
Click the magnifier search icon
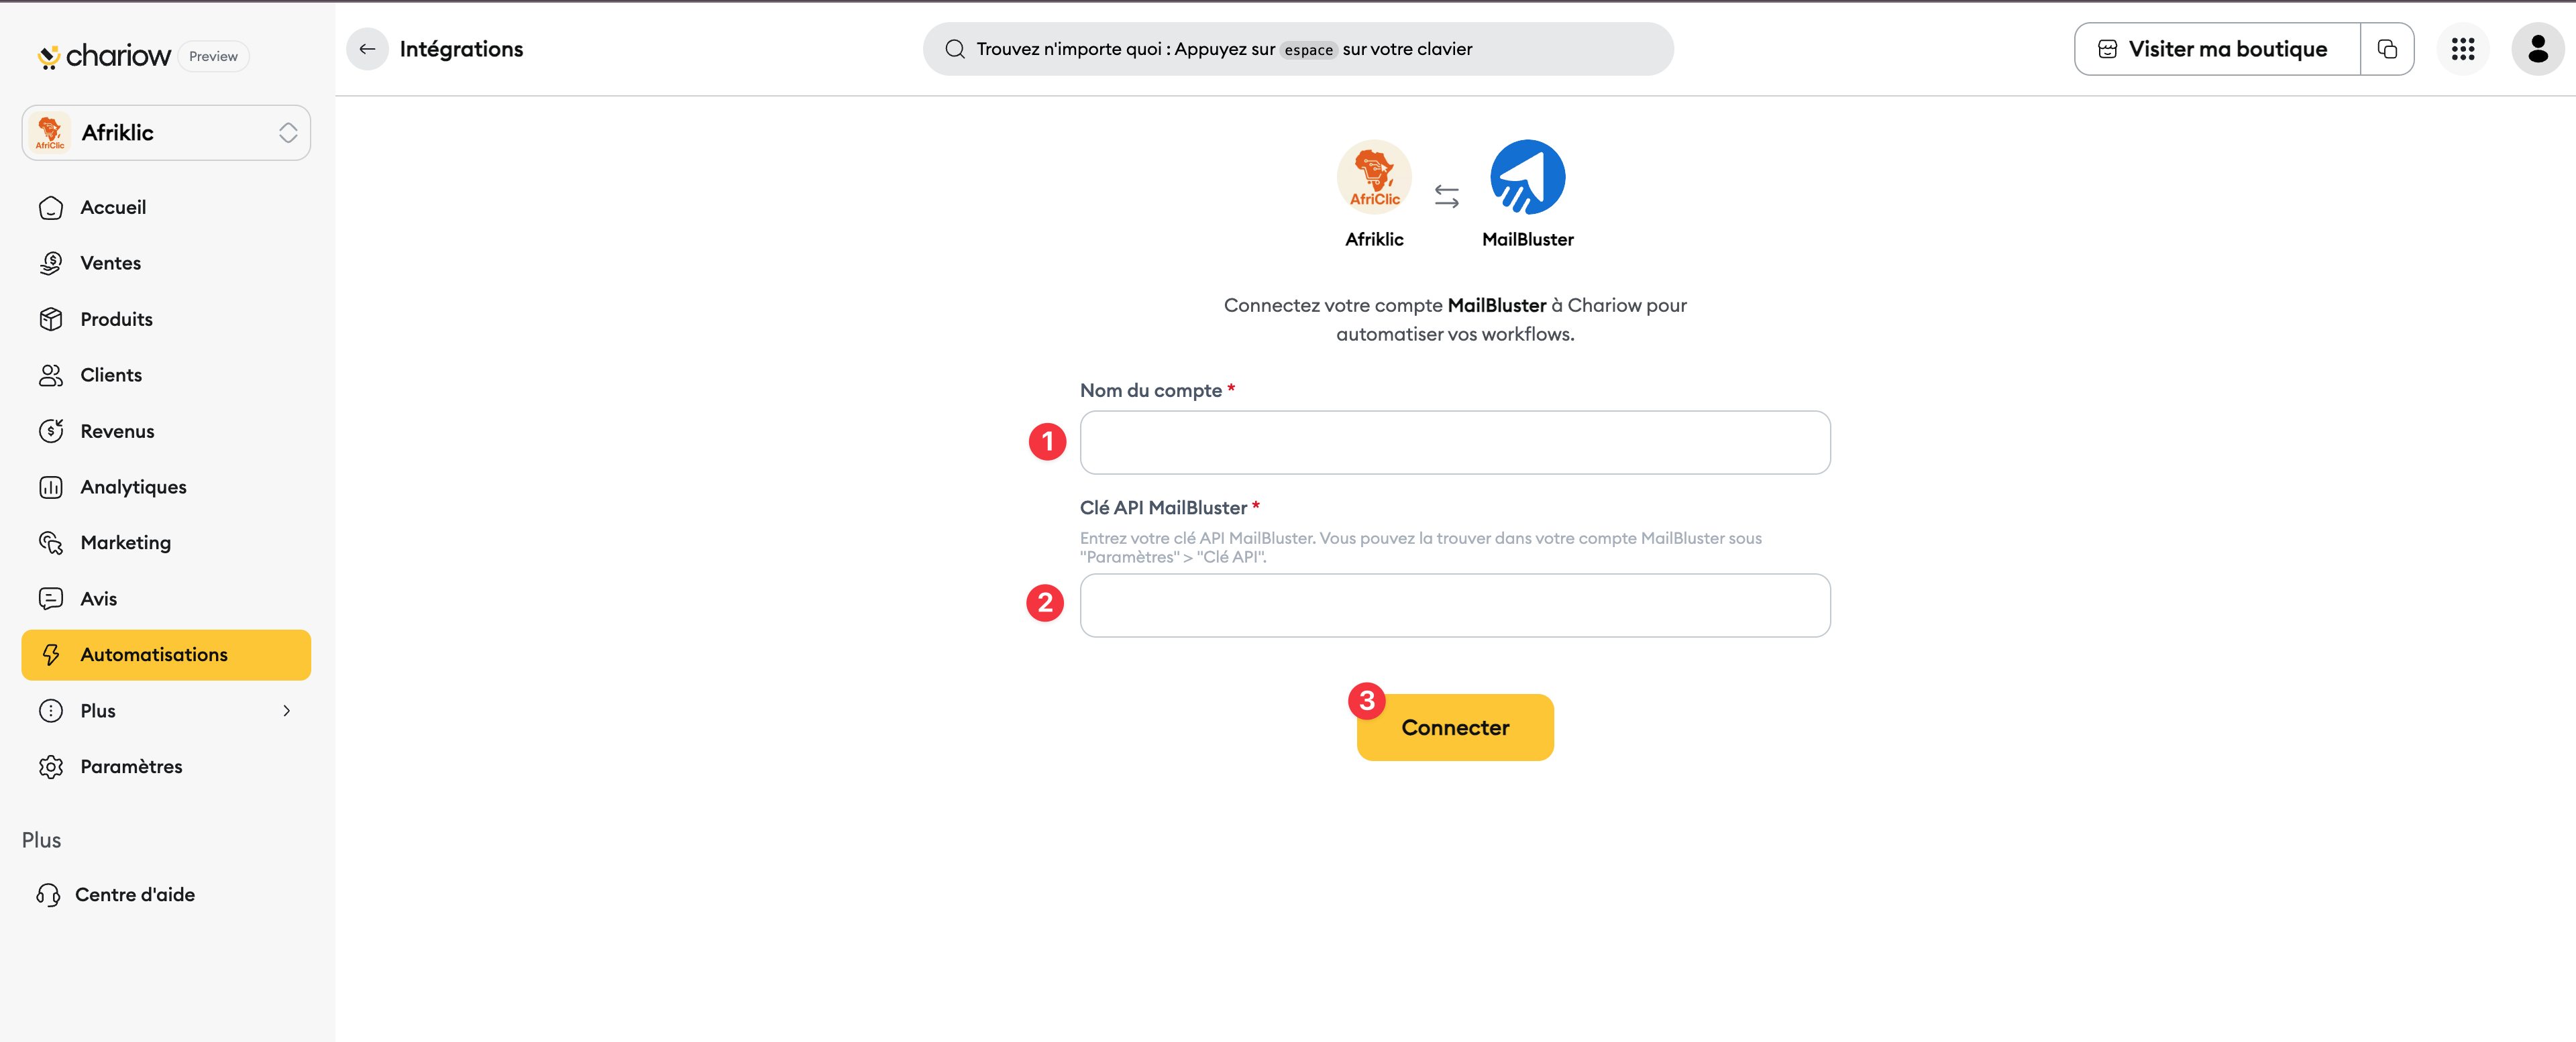click(955, 49)
